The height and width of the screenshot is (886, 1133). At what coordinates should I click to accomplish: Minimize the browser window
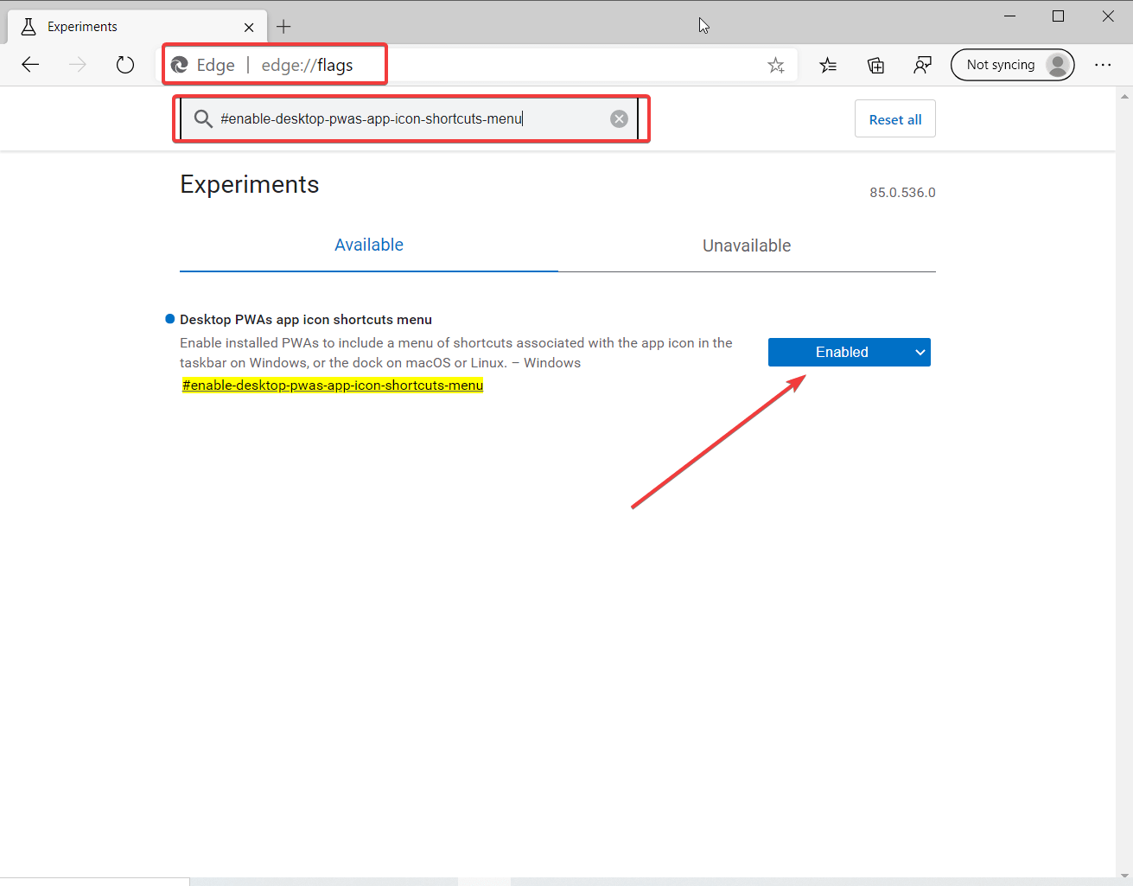point(1008,16)
